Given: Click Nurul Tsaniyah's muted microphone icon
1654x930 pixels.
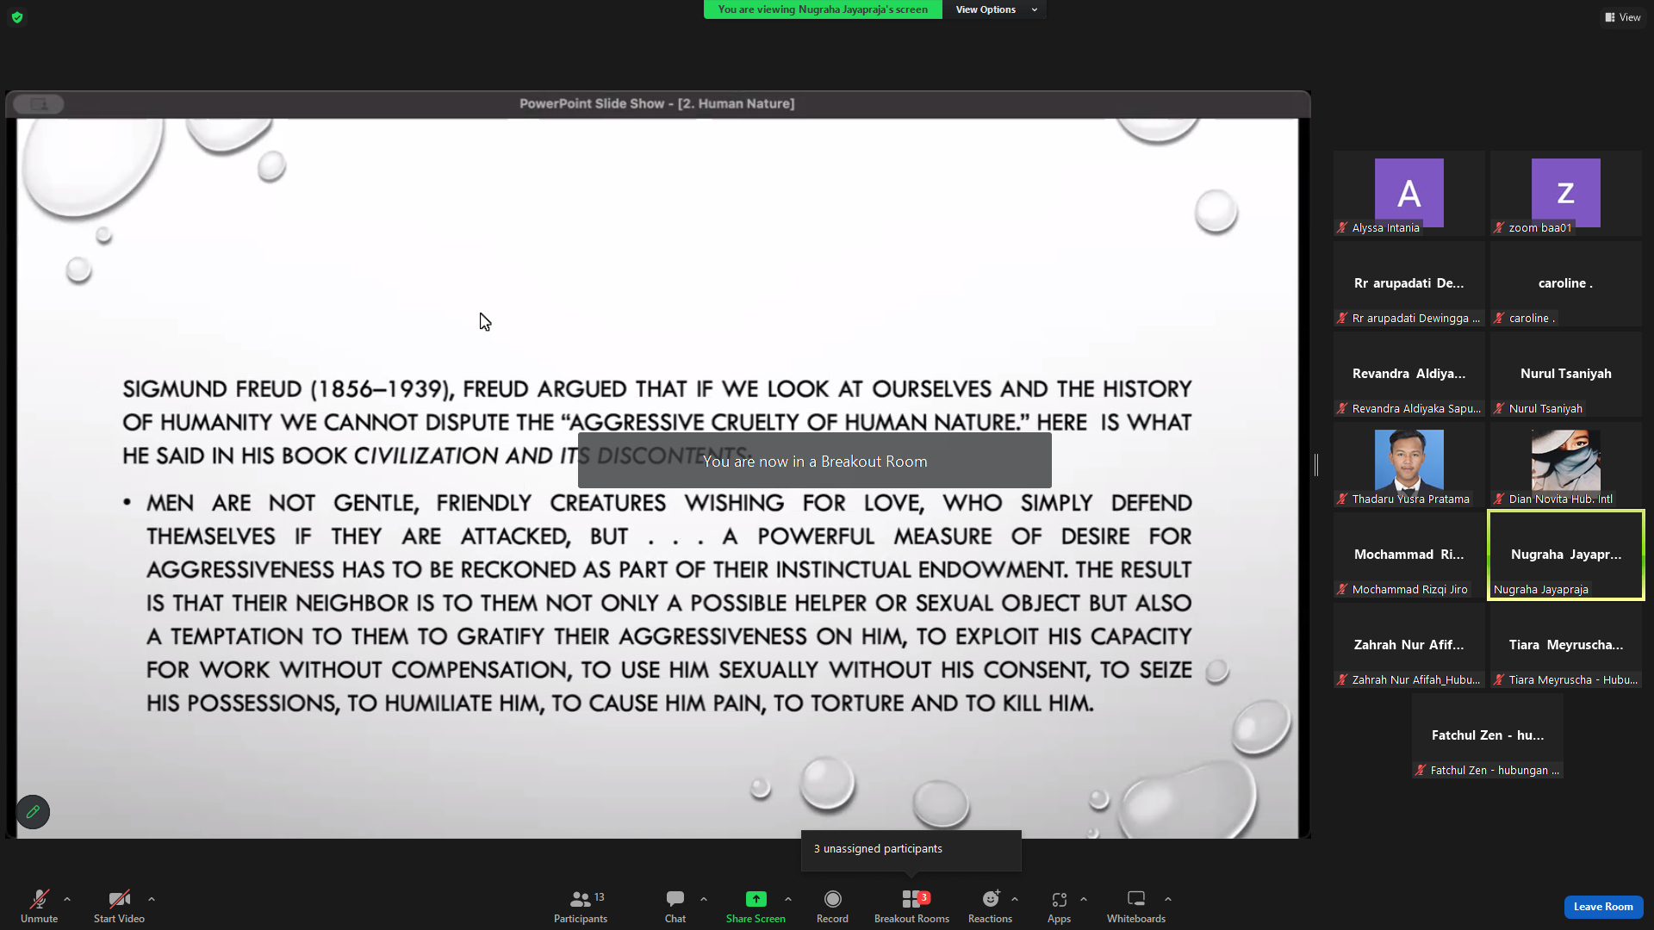Looking at the screenshot, I should point(1499,409).
